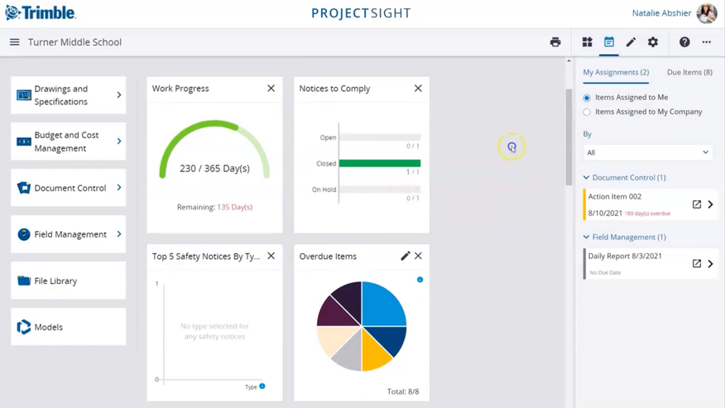Collapse the Field Management (1) group
725x408 pixels.
pyautogui.click(x=586, y=237)
